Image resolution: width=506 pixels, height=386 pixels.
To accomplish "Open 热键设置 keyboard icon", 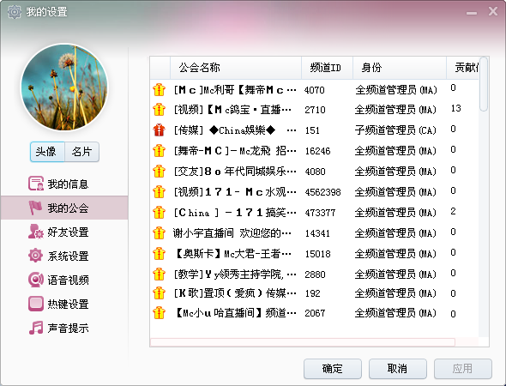I will point(35,304).
